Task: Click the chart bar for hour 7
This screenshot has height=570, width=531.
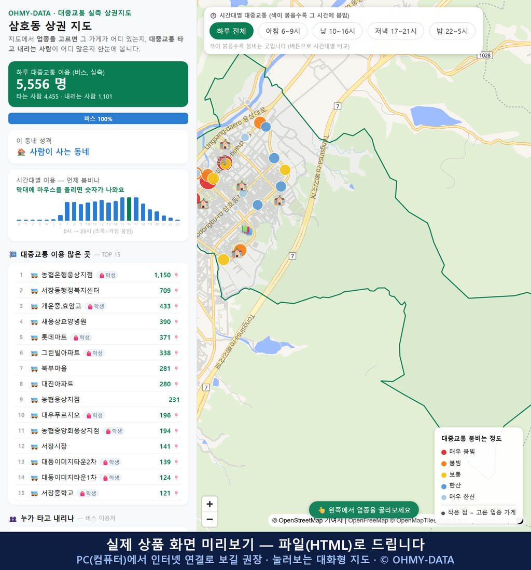Action: [67, 211]
